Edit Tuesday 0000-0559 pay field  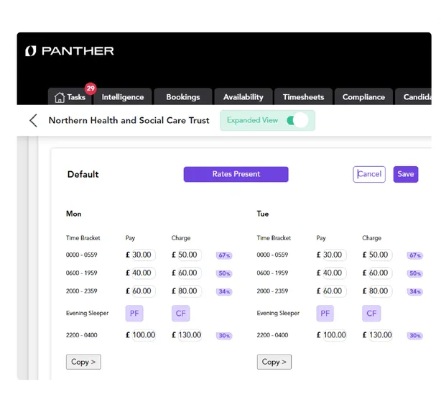click(334, 255)
